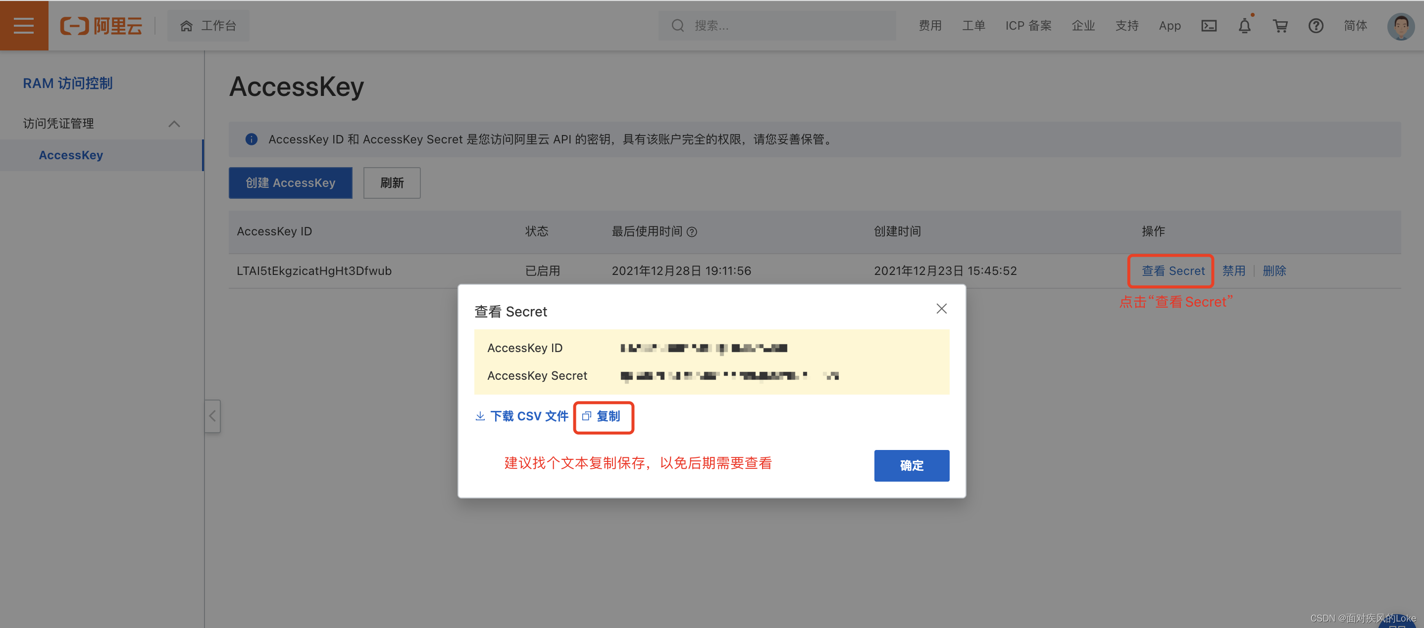Go to RAM 访问控制 home
This screenshot has width=1424, height=628.
[x=67, y=84]
